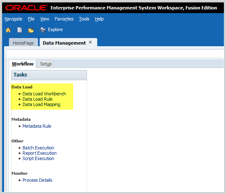Open the View menu
226x194 pixels.
(45, 19)
